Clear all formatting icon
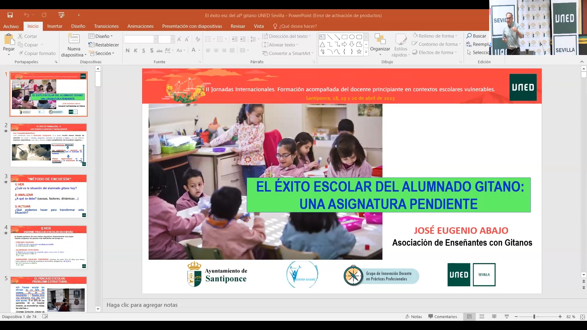Image resolution: width=587 pixels, height=330 pixels. tap(198, 39)
